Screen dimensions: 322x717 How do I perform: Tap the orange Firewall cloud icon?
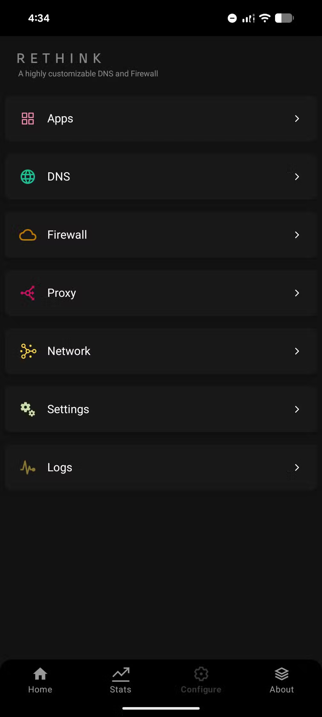[28, 235]
